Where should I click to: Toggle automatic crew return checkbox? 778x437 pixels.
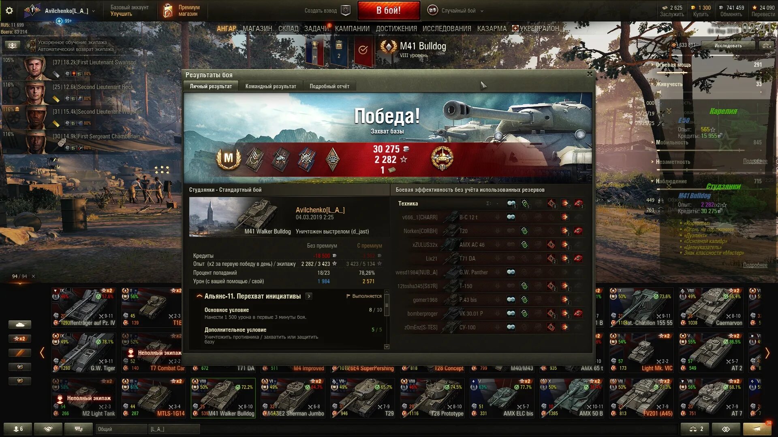pos(33,49)
